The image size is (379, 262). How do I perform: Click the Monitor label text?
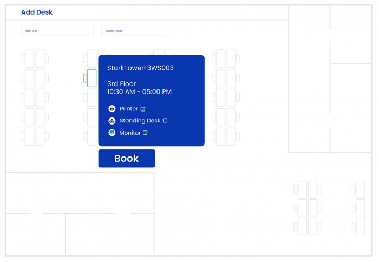click(130, 133)
